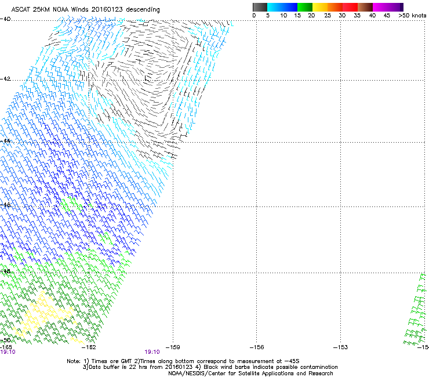Click the legend scale label '10'
Image resolution: width=429 pixels, height=377 pixels.
[283, 16]
